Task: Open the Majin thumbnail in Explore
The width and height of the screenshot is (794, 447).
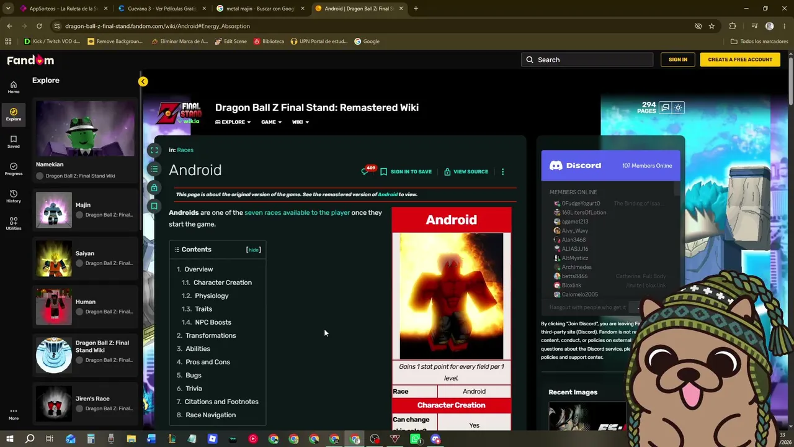Action: pos(54,210)
